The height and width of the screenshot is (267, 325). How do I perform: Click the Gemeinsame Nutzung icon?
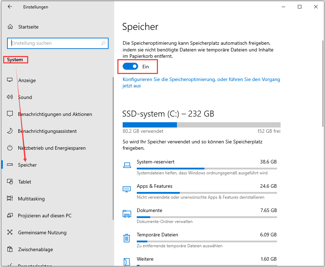10,232
